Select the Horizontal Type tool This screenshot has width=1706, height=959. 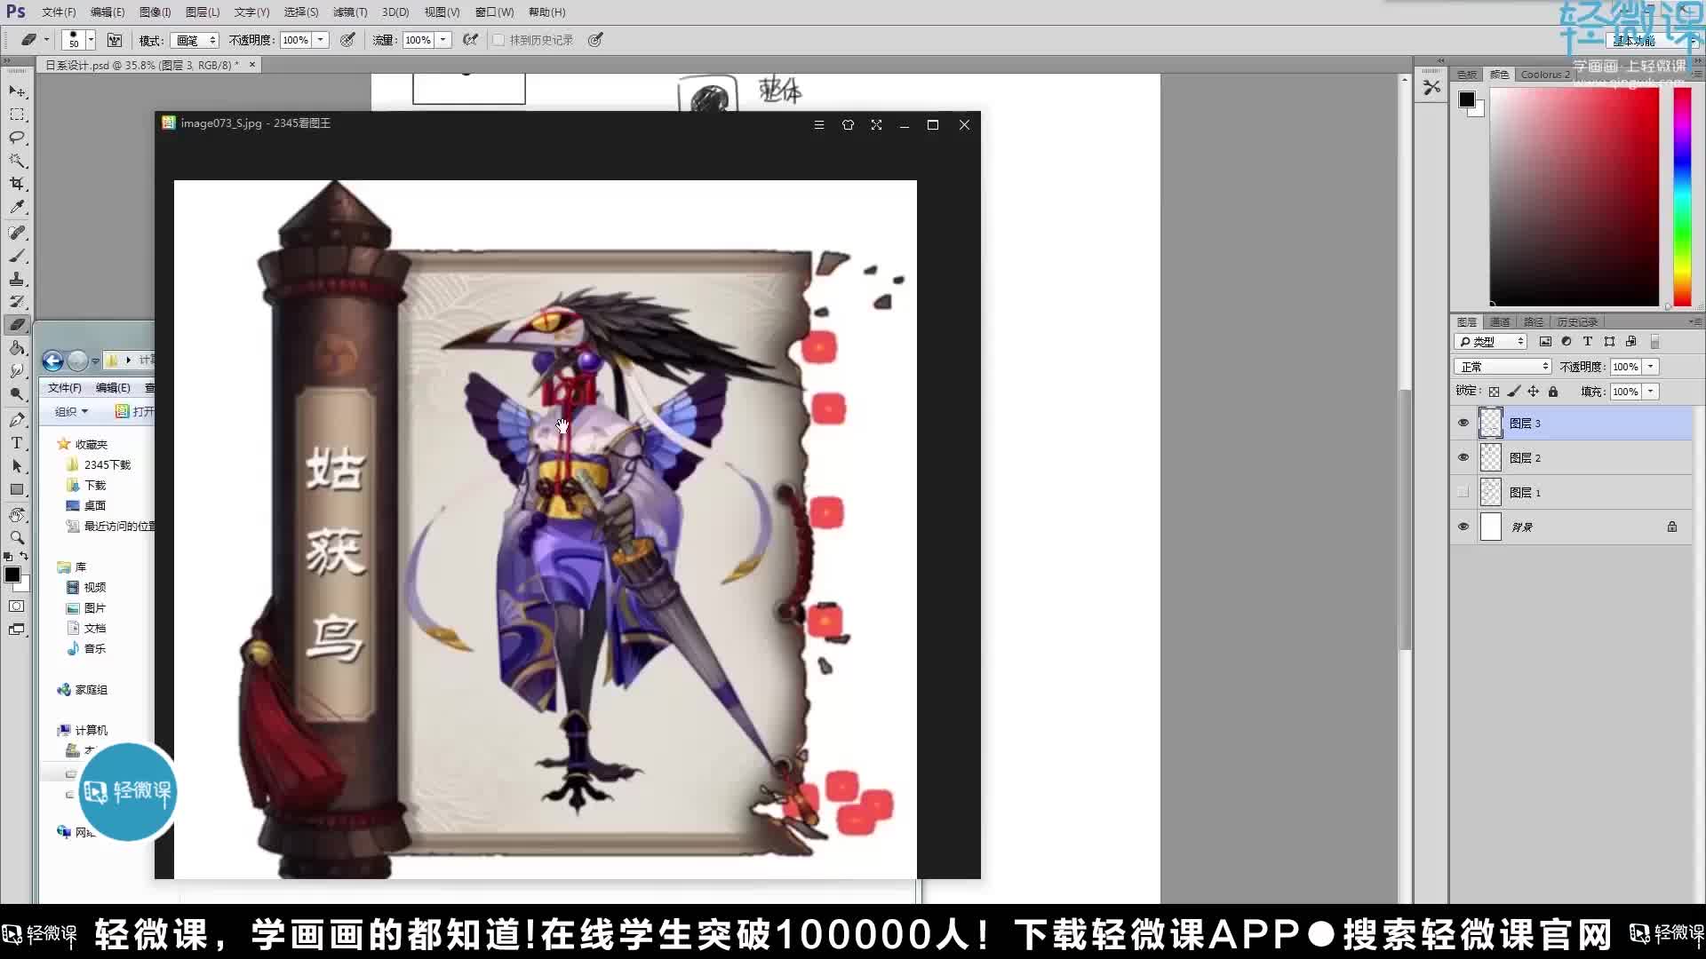17,443
